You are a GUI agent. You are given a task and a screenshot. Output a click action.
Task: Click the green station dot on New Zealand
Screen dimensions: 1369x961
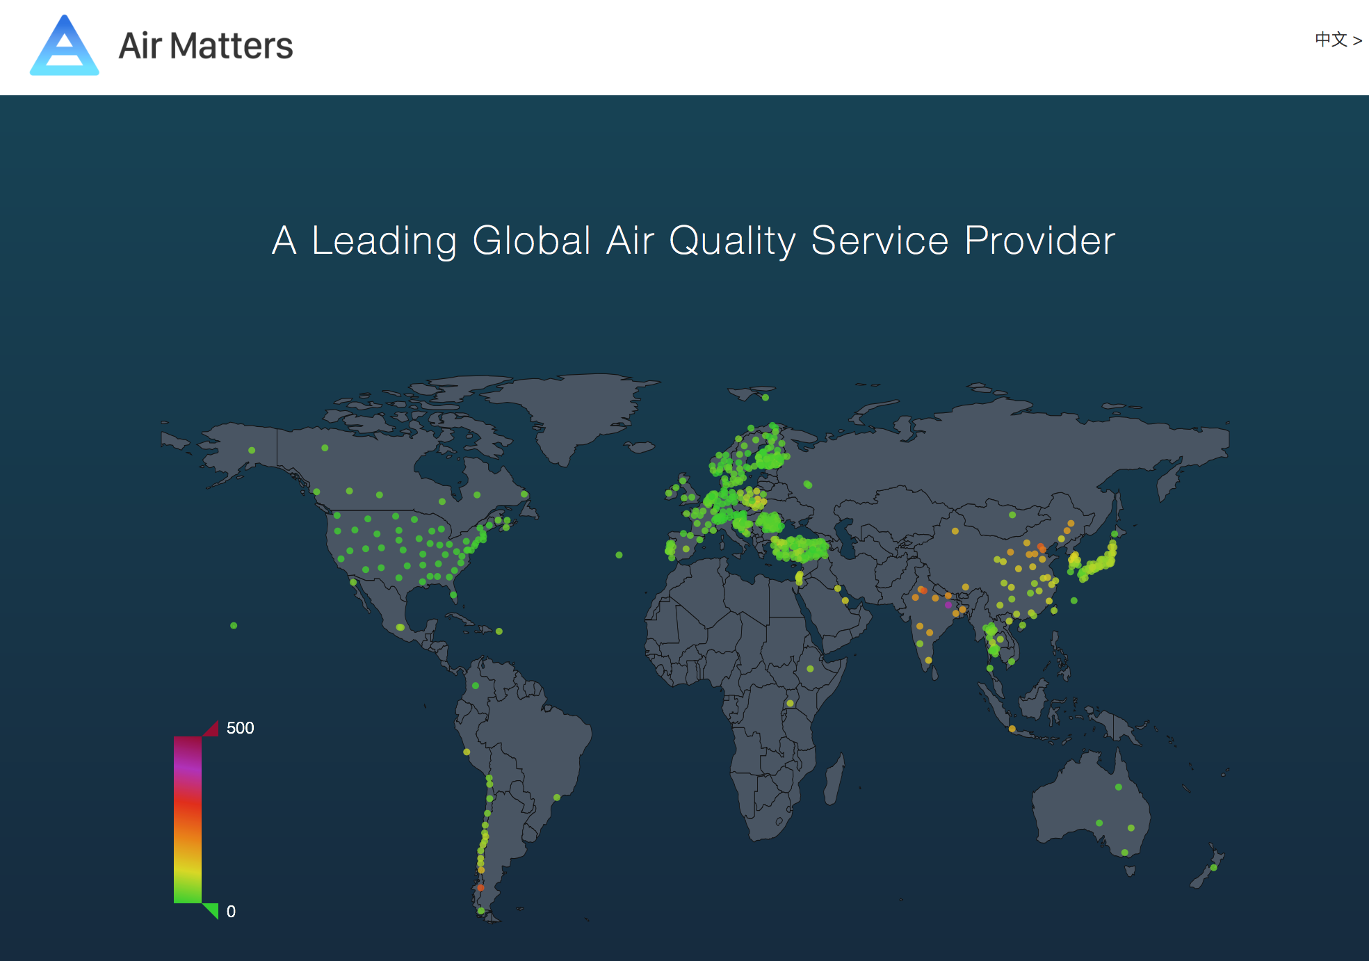[1213, 868]
